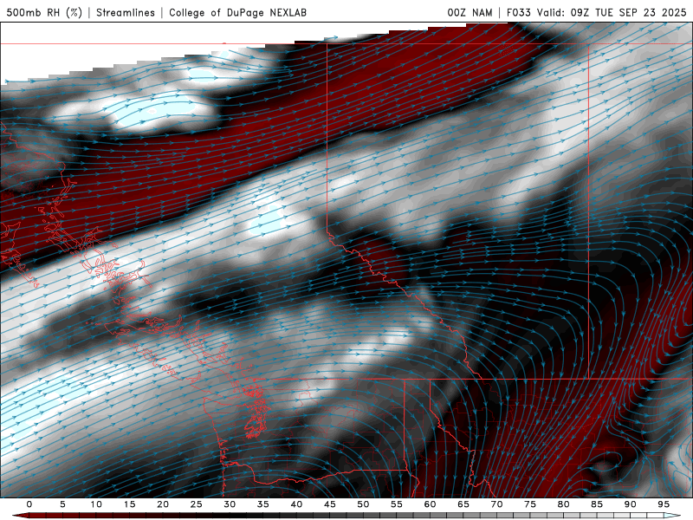Screen dimensions: 693x520
Task: Click the 65 value on RH scale
Action: [463, 504]
